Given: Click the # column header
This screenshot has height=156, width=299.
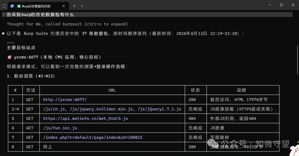Looking at the screenshot, I should click(15, 90).
